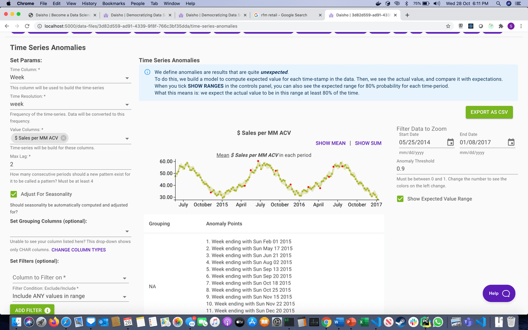Click the info icon in the anomalies explanation banner
This screenshot has width=528, height=330.
(147, 72)
